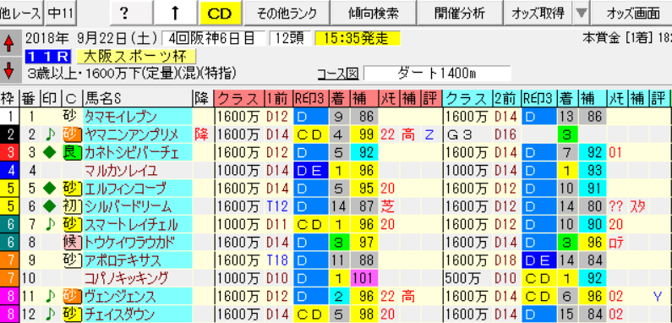This screenshot has width=672, height=323.
Task: Click the 1前 column header
Action: pos(279,98)
